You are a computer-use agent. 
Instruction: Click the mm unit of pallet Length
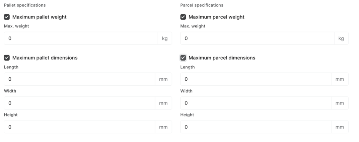163,79
